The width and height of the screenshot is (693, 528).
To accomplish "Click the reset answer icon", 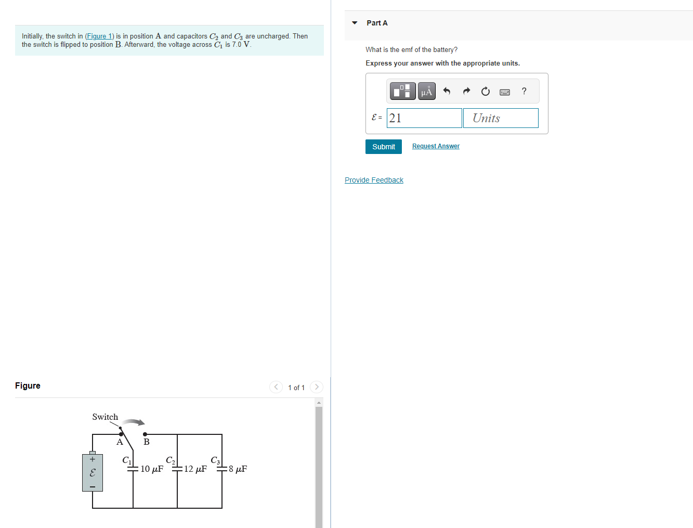I will [x=485, y=91].
